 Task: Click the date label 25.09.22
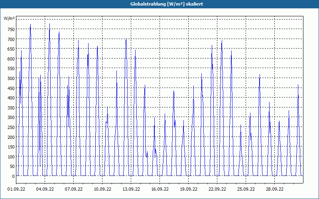pos(246,189)
